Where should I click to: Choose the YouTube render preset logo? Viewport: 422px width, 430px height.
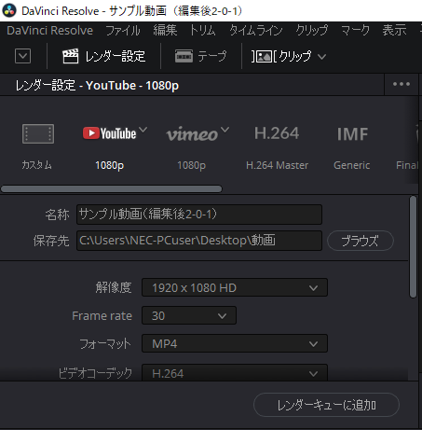pyautogui.click(x=109, y=133)
